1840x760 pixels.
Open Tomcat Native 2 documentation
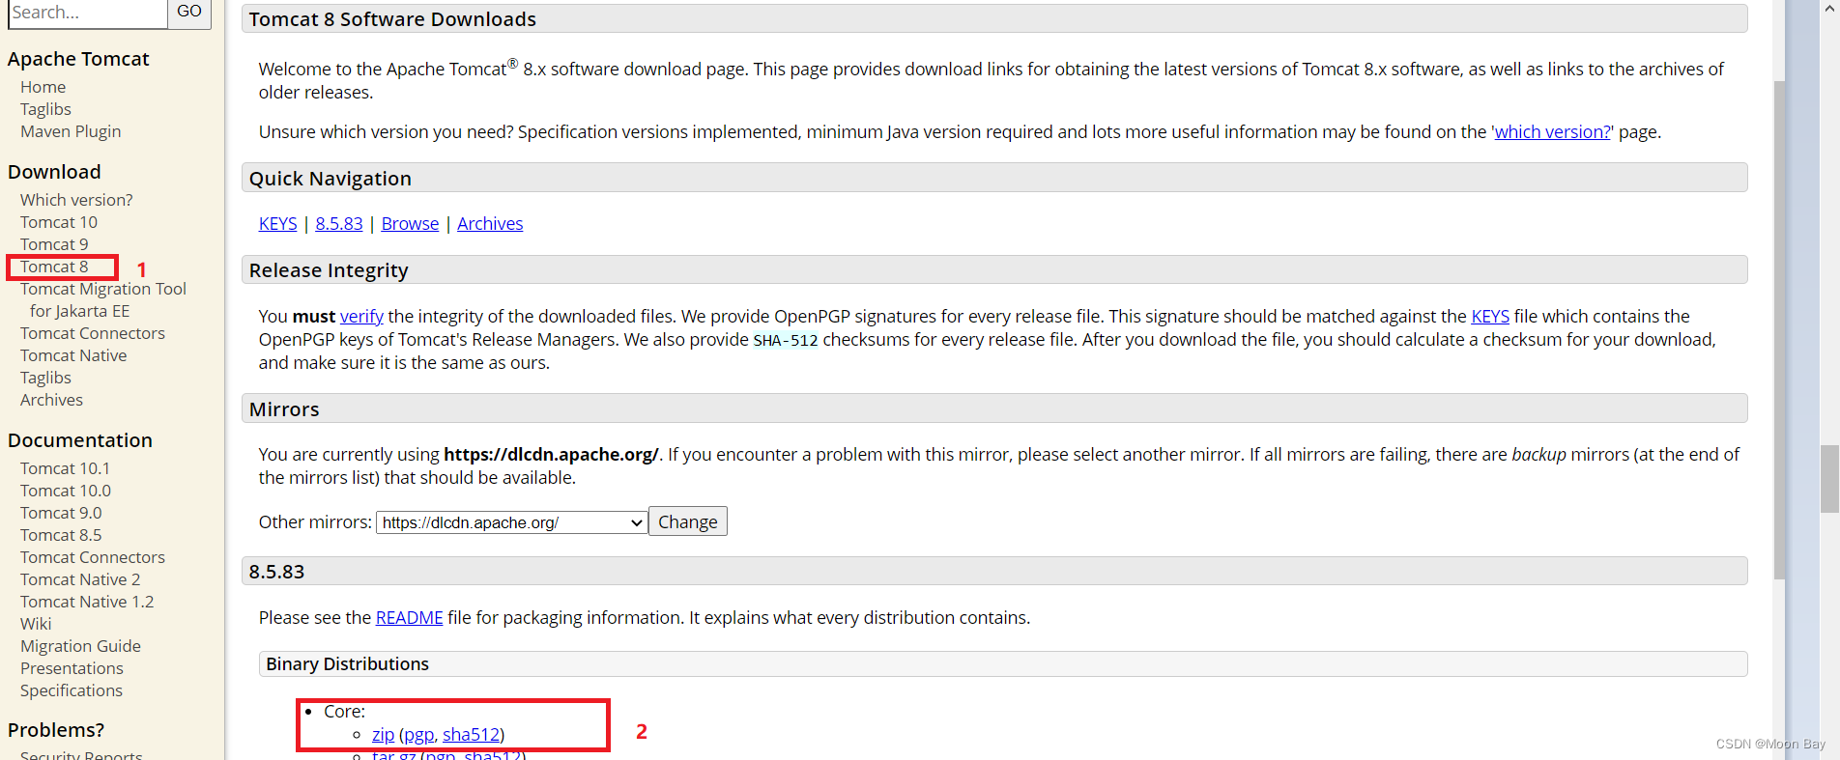pos(80,579)
